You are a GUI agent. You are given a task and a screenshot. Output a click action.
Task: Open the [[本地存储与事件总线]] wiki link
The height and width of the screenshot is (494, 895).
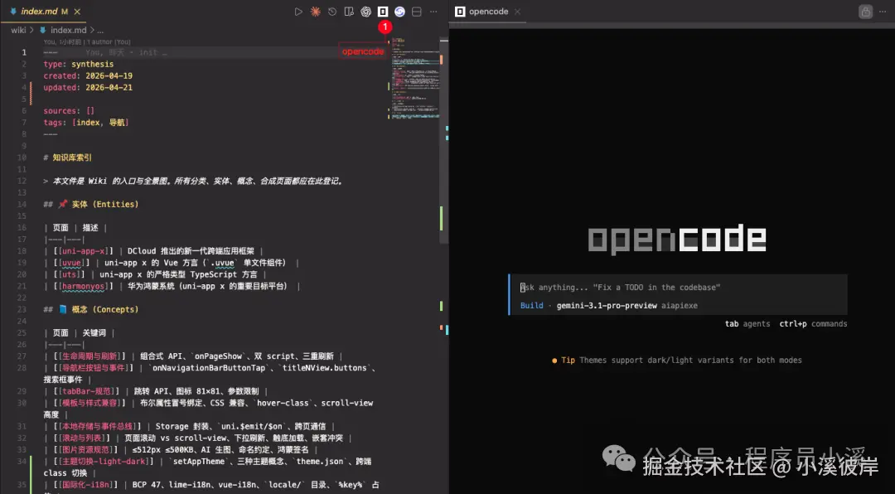97,426
